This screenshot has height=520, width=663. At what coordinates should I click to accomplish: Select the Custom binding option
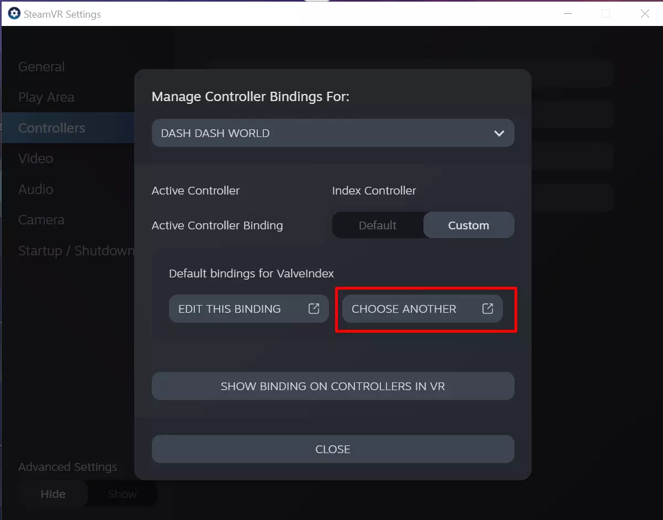[469, 225]
